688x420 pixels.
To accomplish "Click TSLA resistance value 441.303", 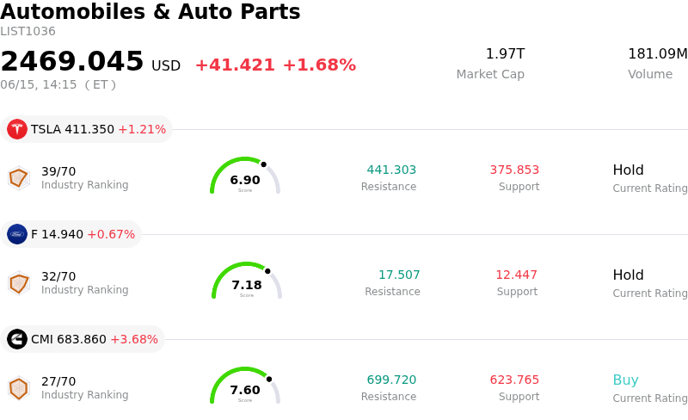I will click(391, 170).
